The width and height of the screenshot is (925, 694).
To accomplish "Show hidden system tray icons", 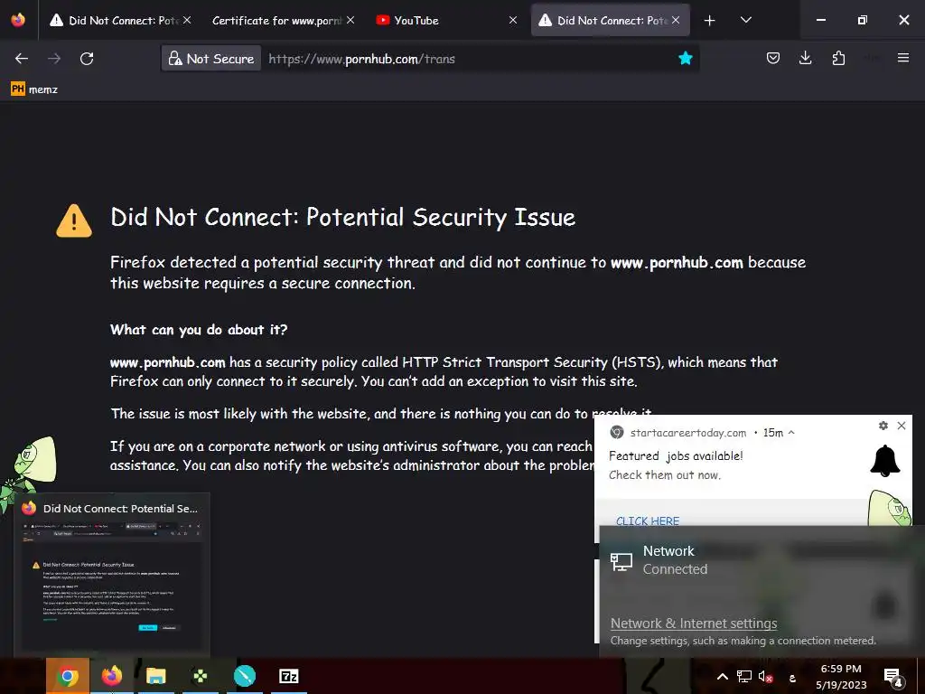I will click(722, 677).
